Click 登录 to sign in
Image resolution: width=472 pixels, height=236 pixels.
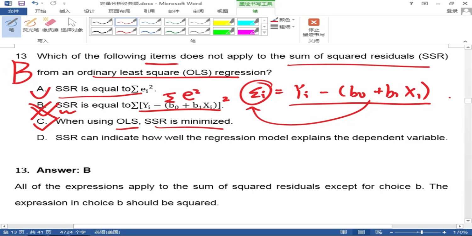[x=452, y=11]
